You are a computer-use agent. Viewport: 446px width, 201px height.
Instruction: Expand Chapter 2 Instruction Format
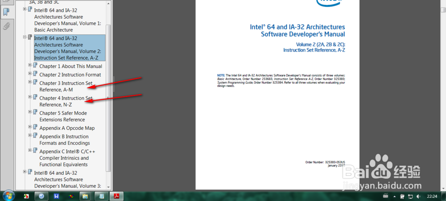pyautogui.click(x=30, y=73)
